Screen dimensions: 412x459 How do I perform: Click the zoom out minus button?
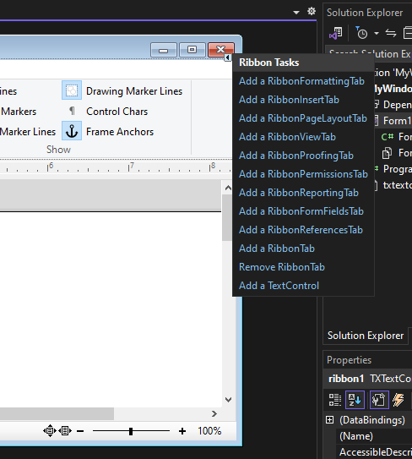pyautogui.click(x=80, y=431)
